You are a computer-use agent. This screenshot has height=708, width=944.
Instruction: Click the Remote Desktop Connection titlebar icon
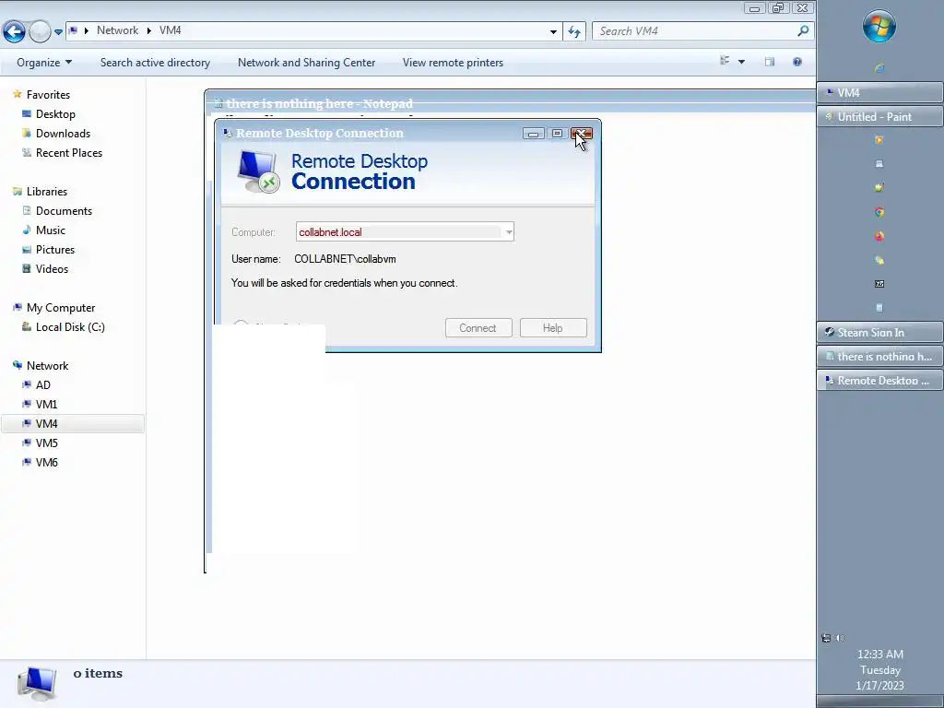coord(228,133)
